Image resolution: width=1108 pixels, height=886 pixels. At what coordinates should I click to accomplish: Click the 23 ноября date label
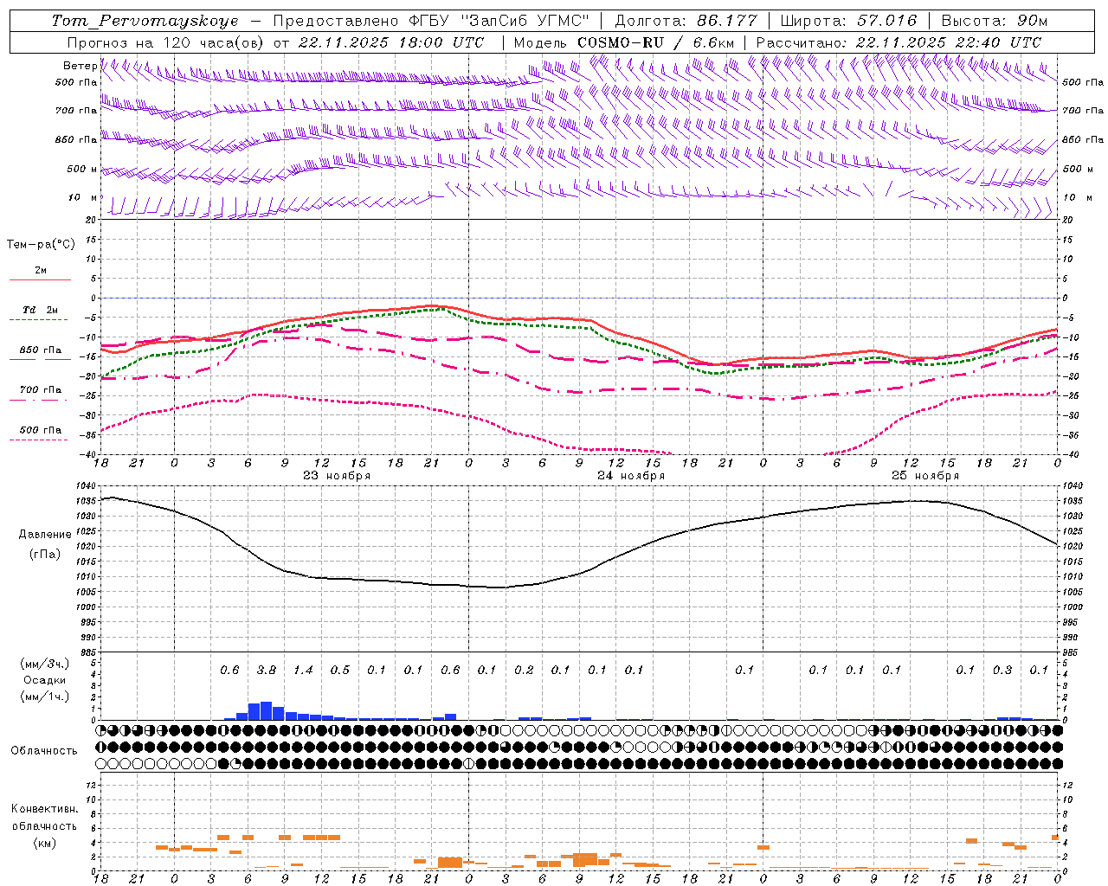[x=337, y=476]
